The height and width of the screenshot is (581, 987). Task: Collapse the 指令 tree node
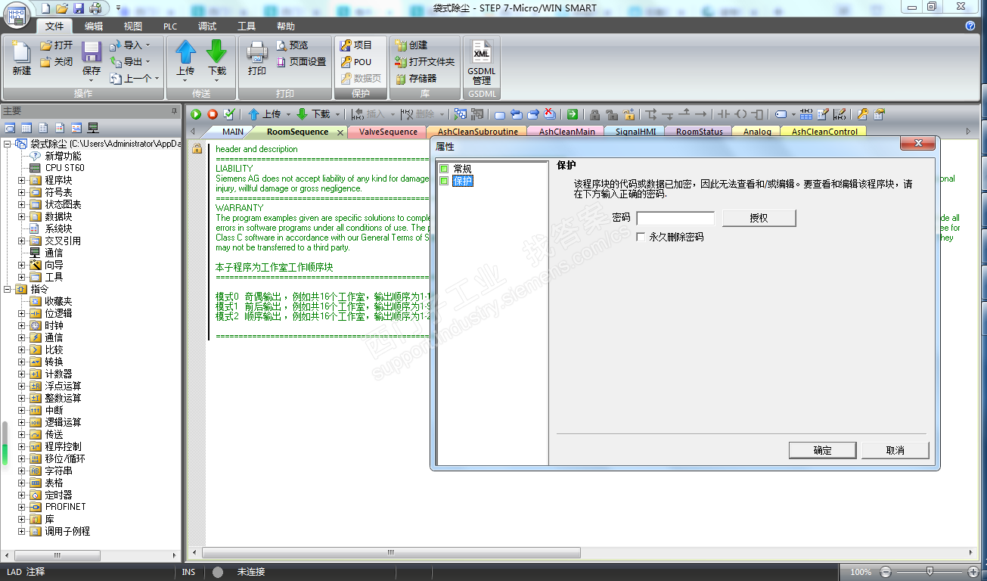pyautogui.click(x=8, y=289)
